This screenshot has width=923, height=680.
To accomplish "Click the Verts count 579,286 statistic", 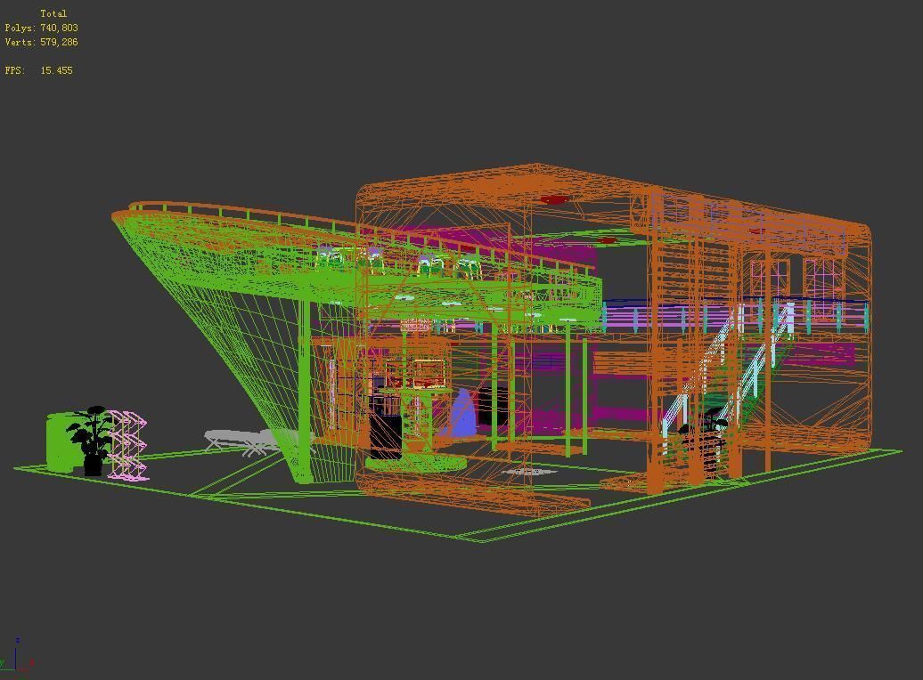I will [41, 42].
